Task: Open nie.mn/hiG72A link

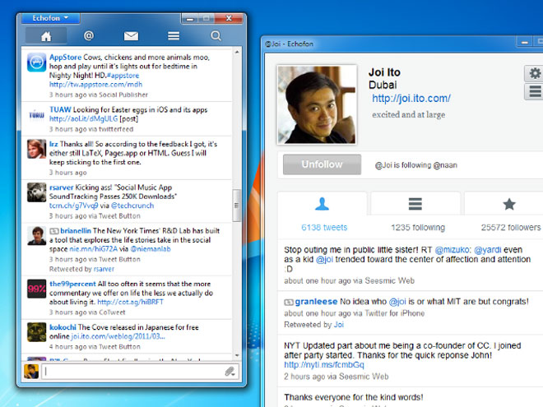Action: point(94,249)
